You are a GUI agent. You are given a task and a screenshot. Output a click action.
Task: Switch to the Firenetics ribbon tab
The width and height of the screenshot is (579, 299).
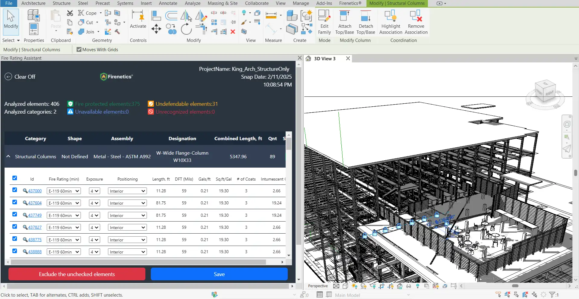point(350,3)
